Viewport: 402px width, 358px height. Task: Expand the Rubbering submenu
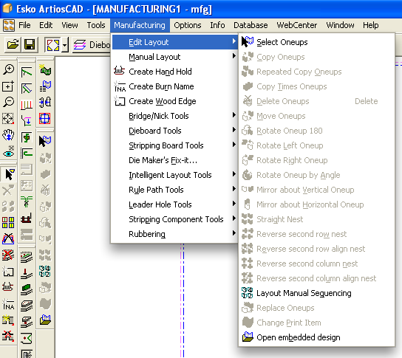(x=175, y=234)
